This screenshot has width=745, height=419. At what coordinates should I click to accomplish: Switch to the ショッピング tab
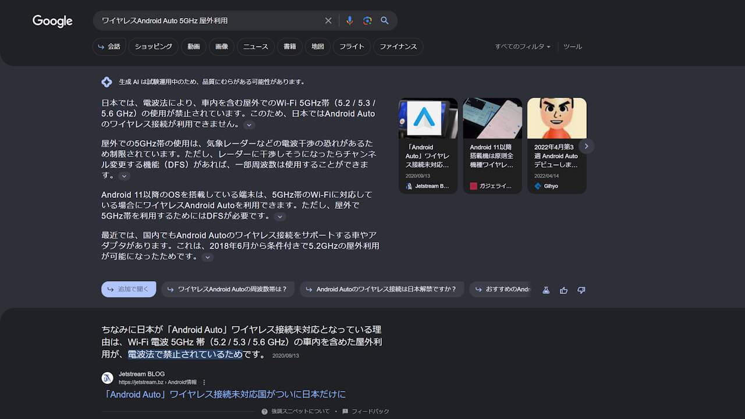[x=154, y=47]
